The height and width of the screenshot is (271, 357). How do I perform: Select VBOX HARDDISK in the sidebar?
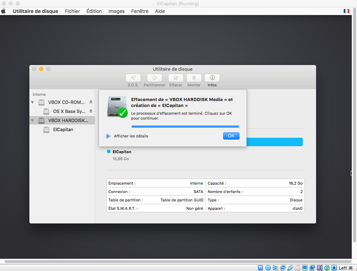click(x=62, y=121)
